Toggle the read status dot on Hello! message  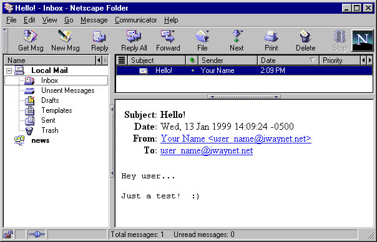point(192,70)
